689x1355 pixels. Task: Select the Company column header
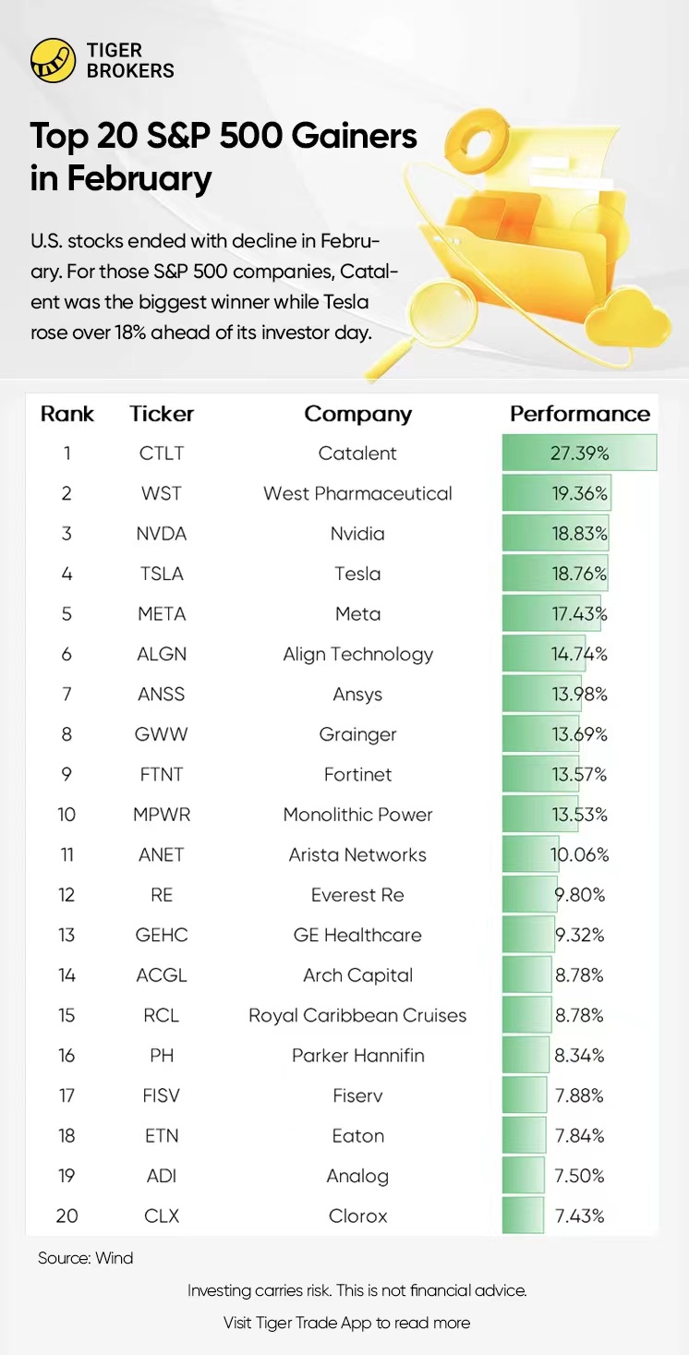point(357,414)
